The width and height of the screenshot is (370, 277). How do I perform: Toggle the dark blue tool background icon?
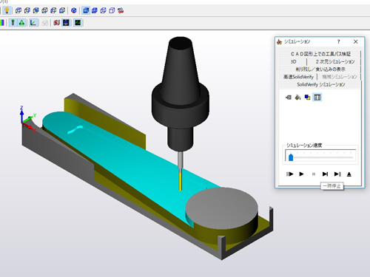[66, 23]
